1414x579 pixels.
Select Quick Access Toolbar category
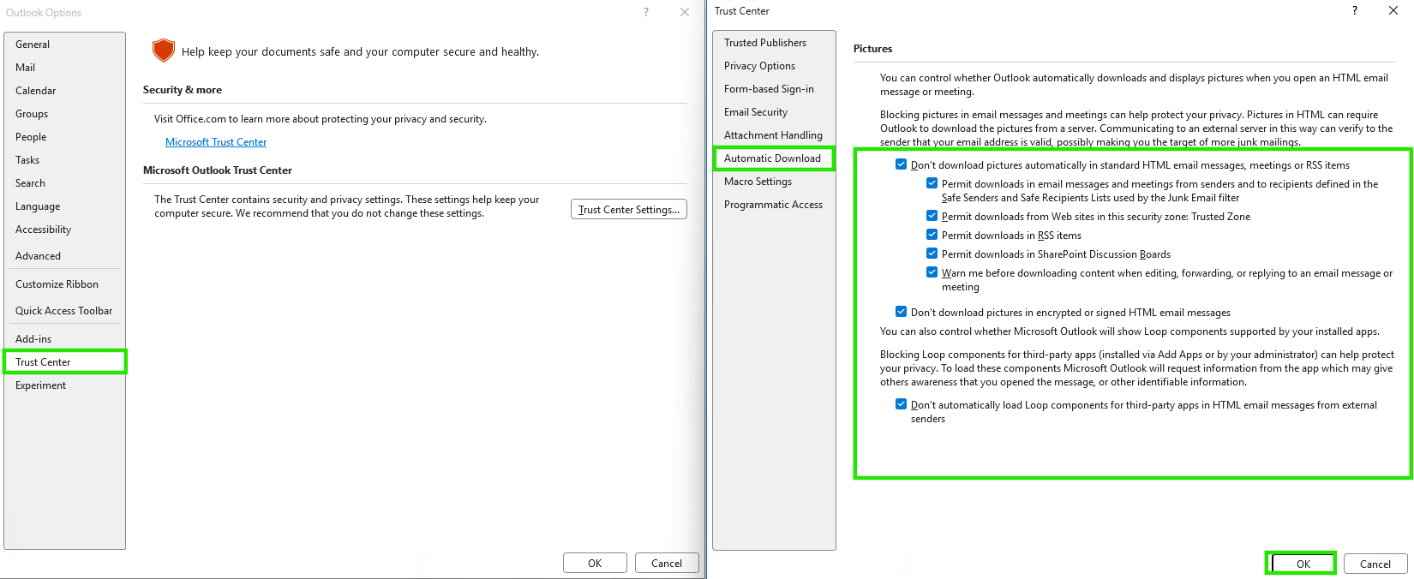coord(64,311)
